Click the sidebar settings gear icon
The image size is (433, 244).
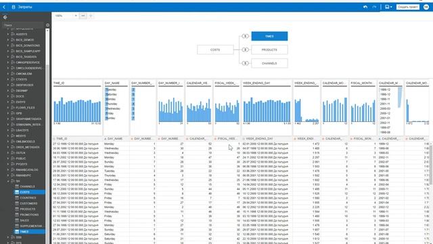click(47, 25)
